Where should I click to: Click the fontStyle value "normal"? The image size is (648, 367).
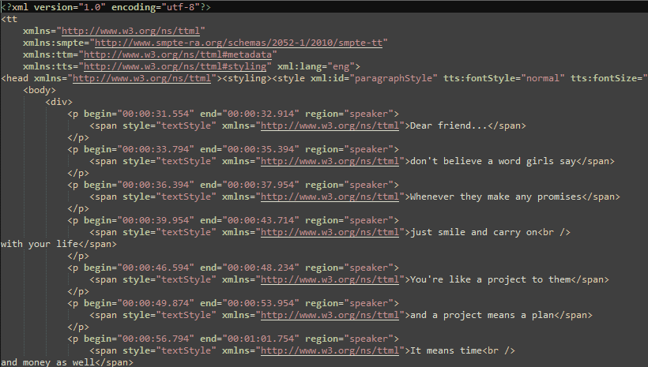[x=543, y=78]
